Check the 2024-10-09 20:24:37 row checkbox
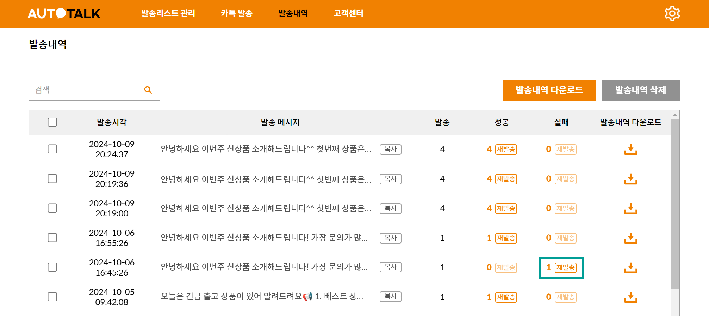This screenshot has width=709, height=316. [x=52, y=149]
